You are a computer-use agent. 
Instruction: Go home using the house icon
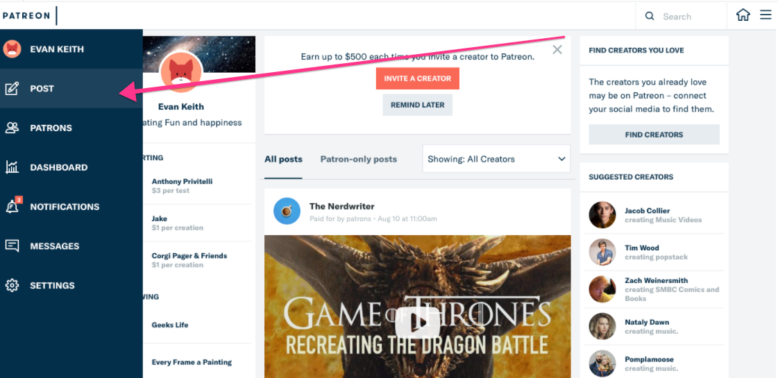pos(743,15)
